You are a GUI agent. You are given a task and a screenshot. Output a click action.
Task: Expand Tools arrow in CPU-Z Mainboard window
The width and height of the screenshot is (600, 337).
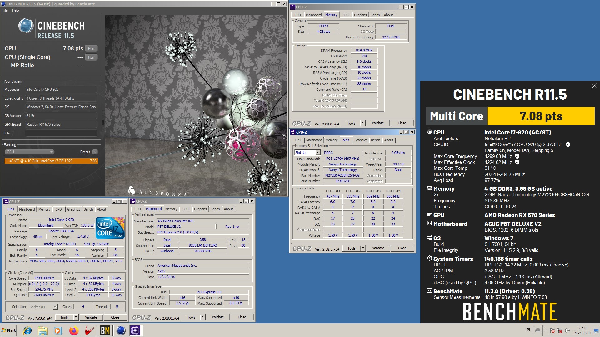tap(202, 317)
